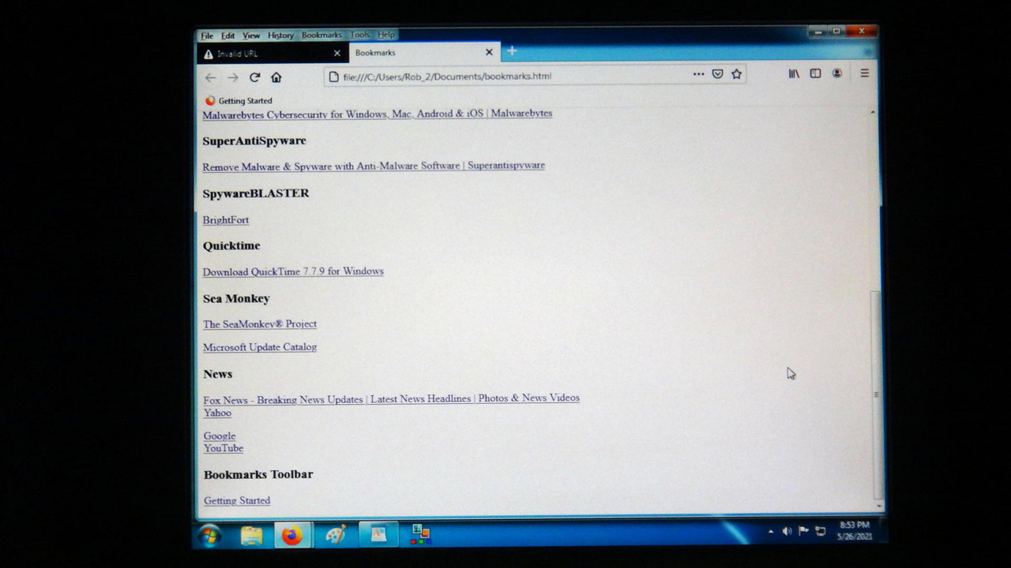Click scrollbar down arrow
Screen dimensions: 1011x568
tap(879, 506)
